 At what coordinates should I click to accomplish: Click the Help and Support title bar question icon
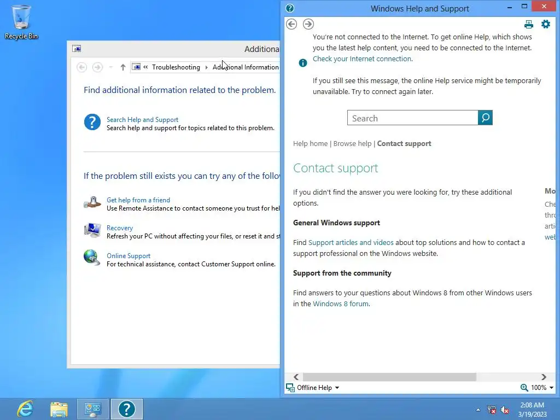(290, 8)
